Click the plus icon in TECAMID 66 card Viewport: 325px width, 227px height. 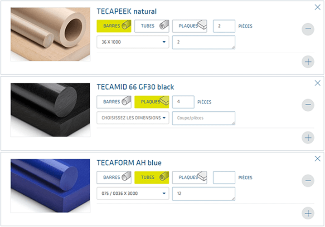308,137
